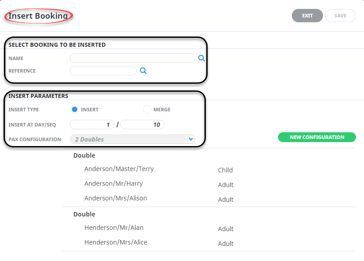Click into the Reference text box
The image size is (364, 261).
(x=103, y=70)
